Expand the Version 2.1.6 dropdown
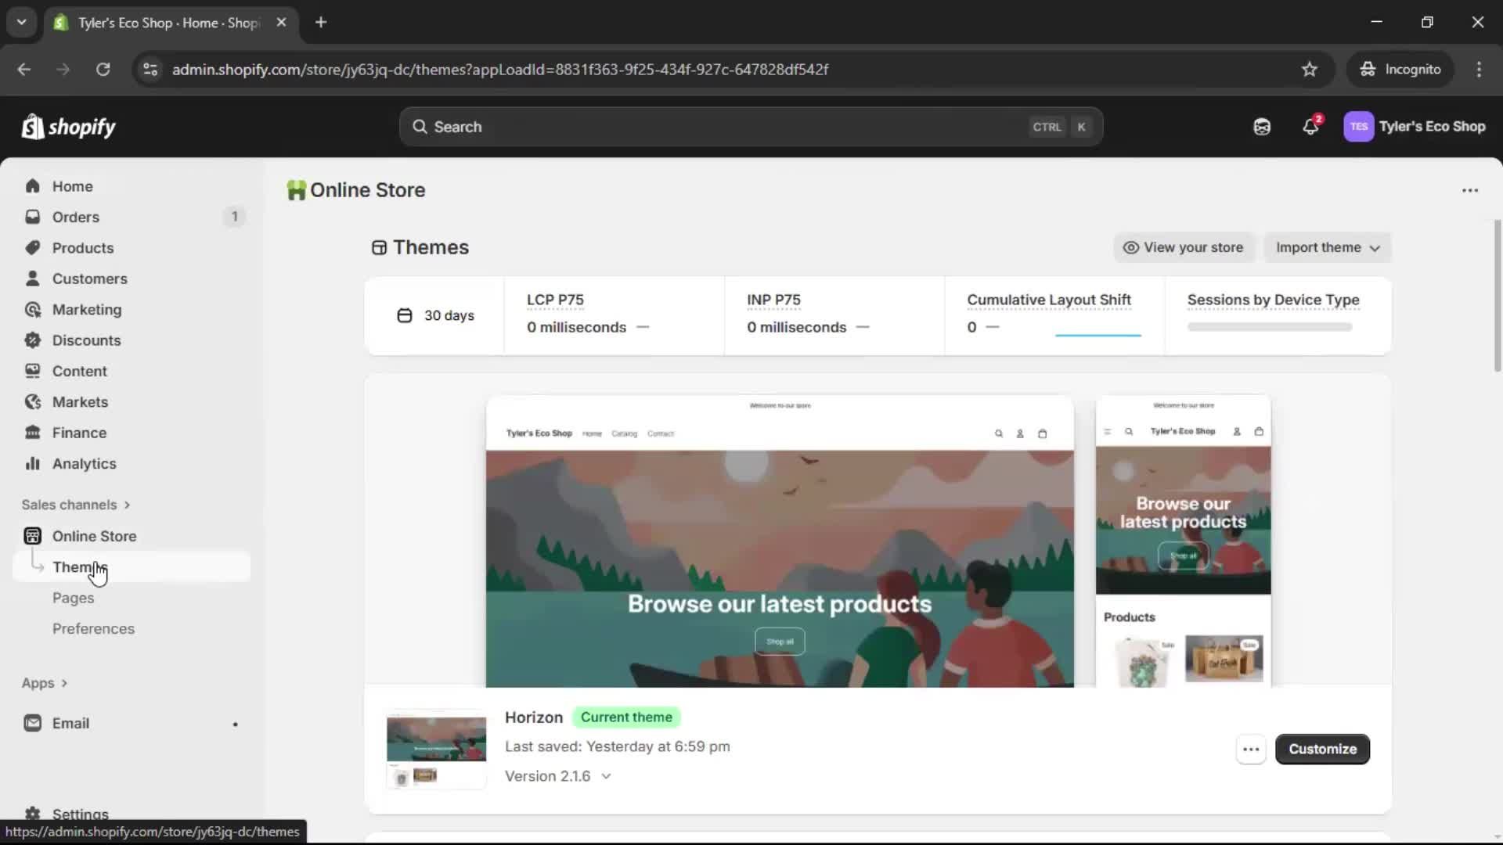 (557, 776)
